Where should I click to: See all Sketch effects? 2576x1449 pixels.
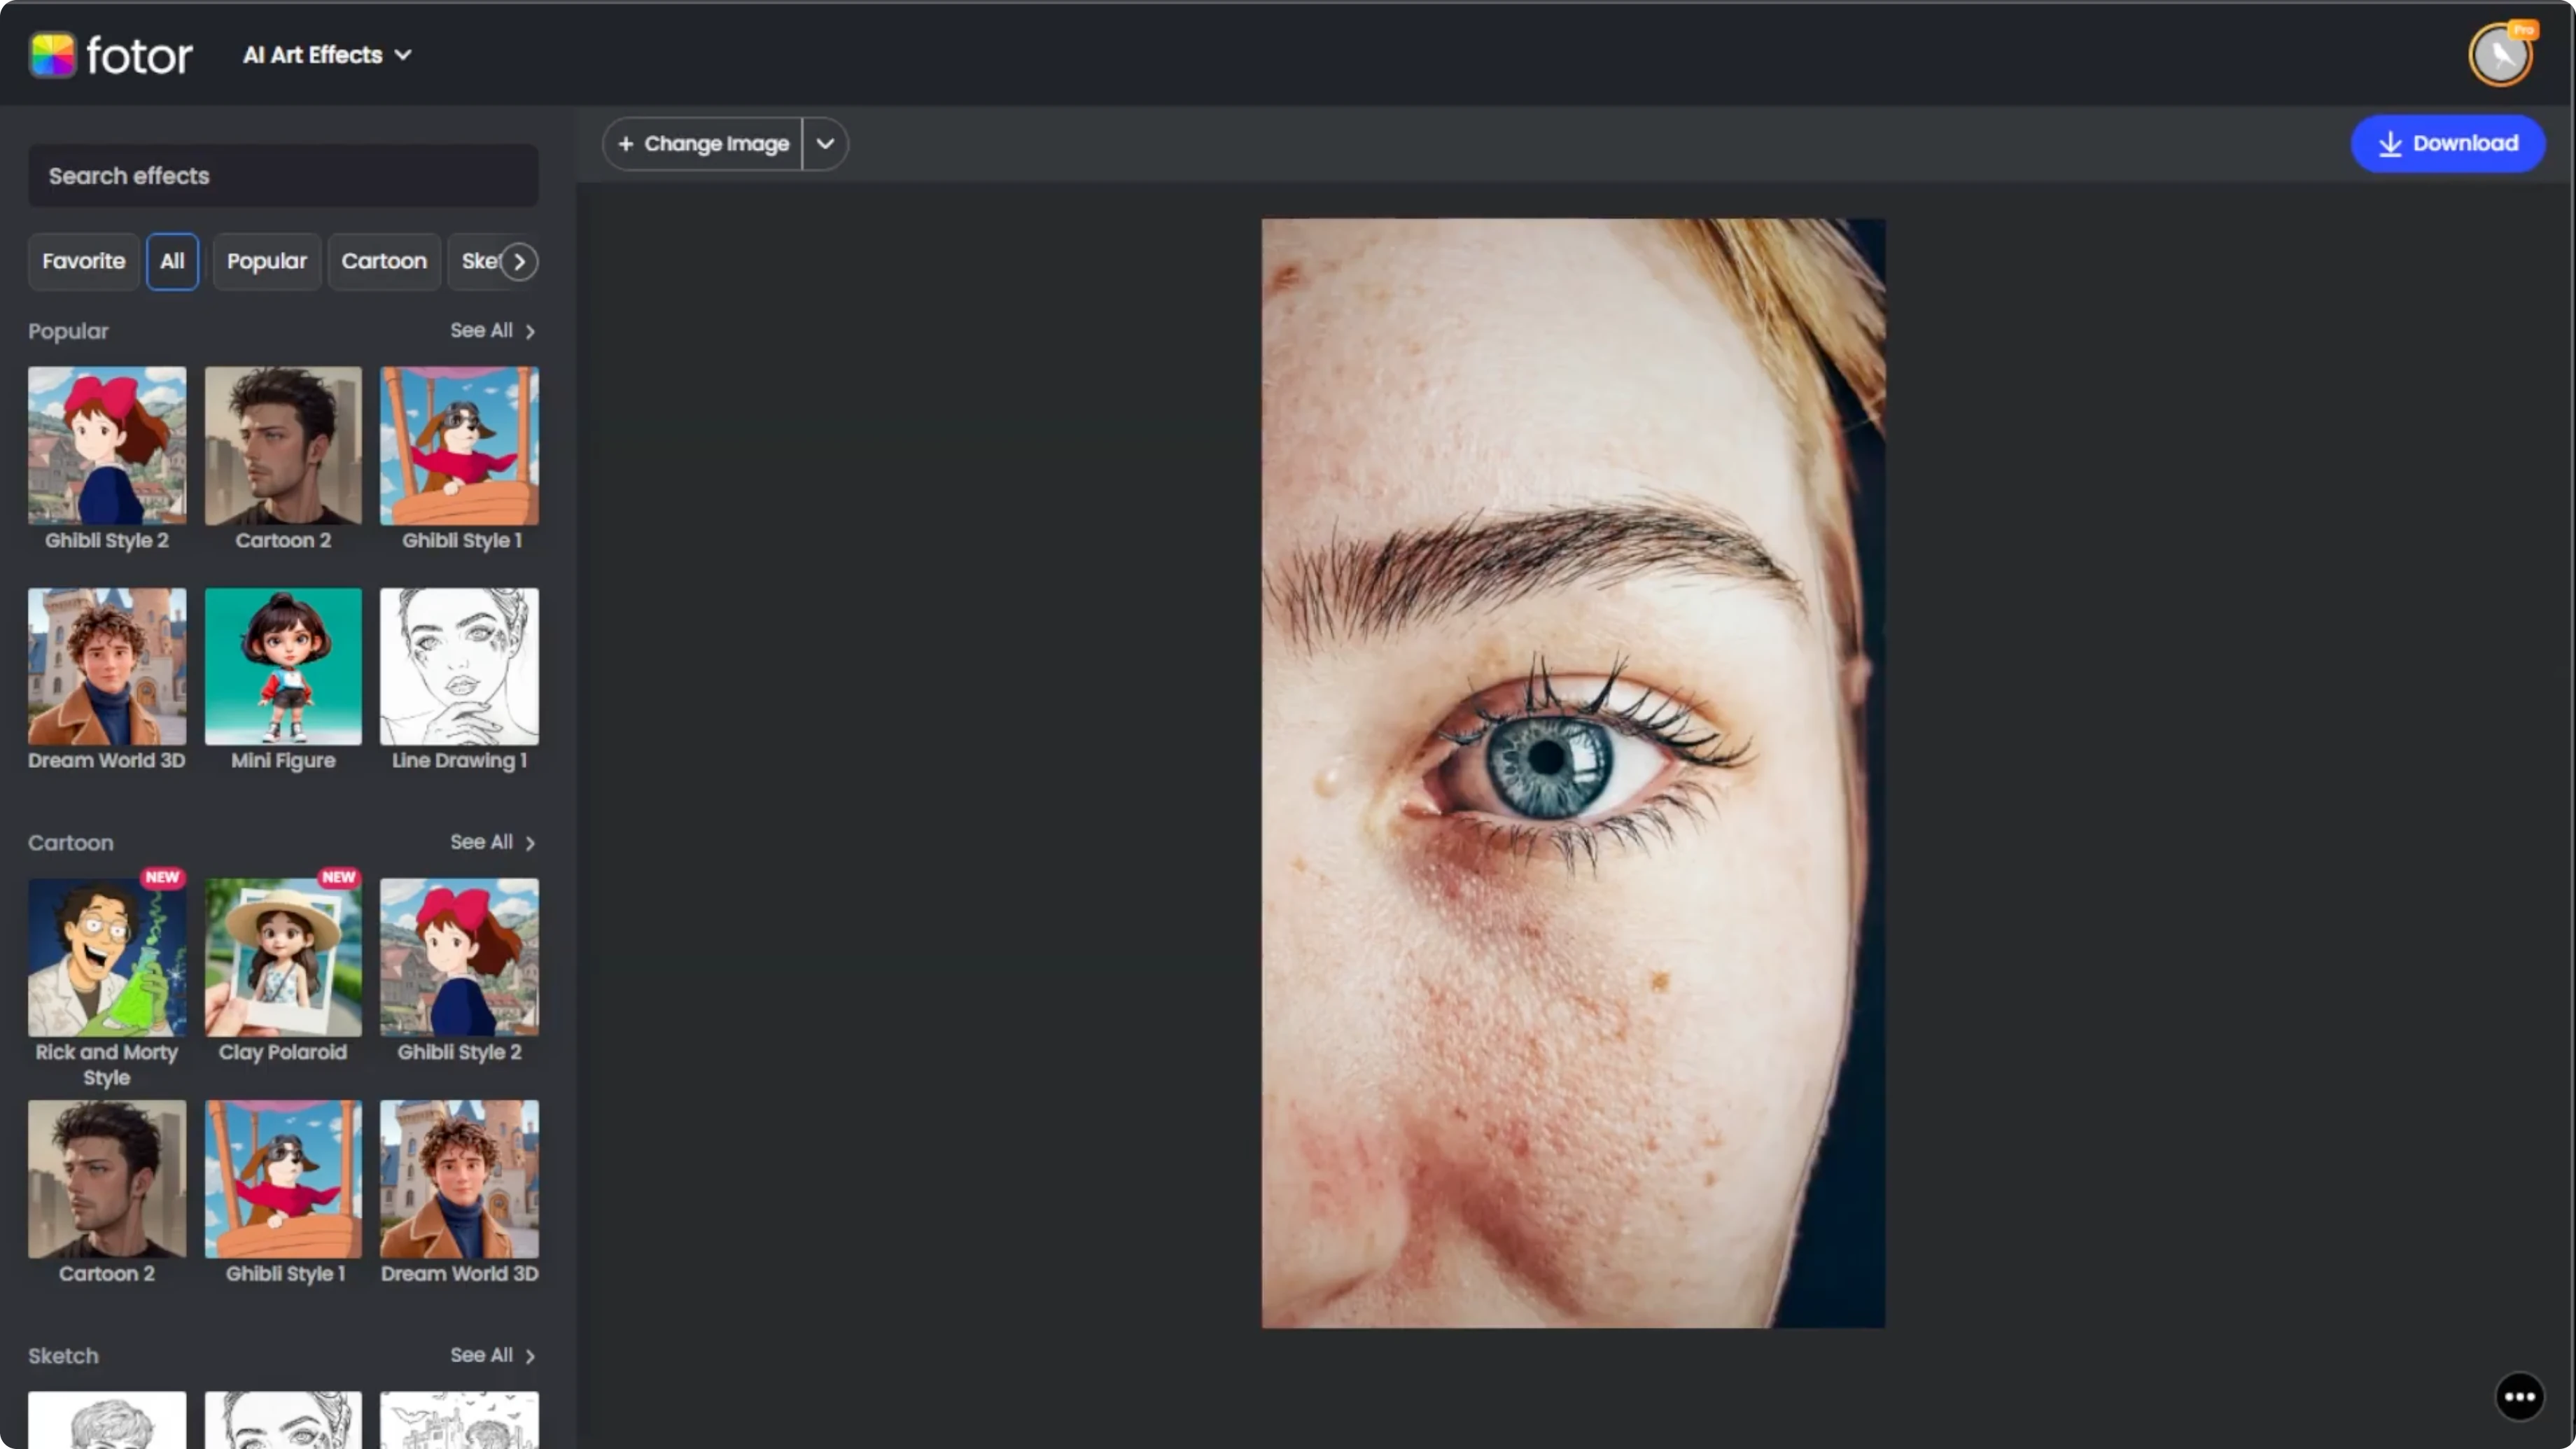point(493,1356)
